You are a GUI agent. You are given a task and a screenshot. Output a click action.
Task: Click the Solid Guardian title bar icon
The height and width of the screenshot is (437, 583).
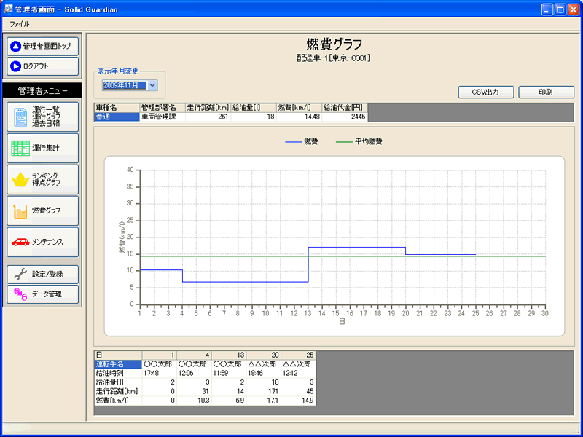[8, 9]
